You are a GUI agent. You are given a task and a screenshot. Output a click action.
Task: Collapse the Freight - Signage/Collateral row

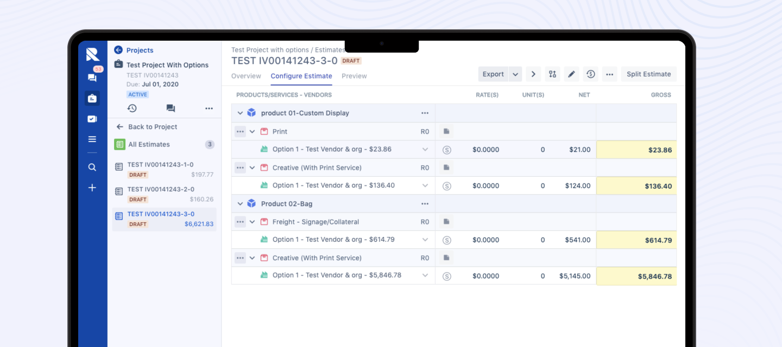(252, 222)
